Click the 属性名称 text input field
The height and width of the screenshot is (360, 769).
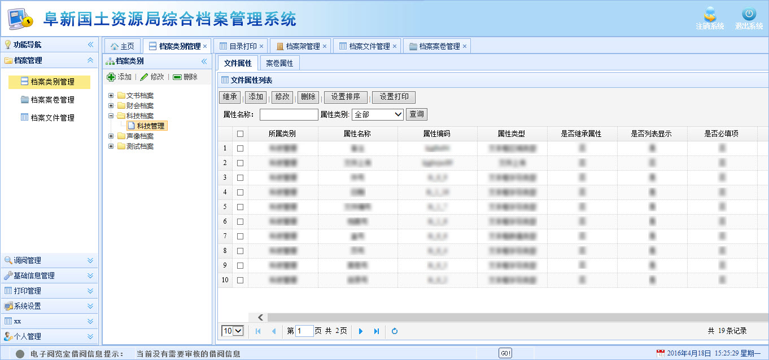(289, 114)
